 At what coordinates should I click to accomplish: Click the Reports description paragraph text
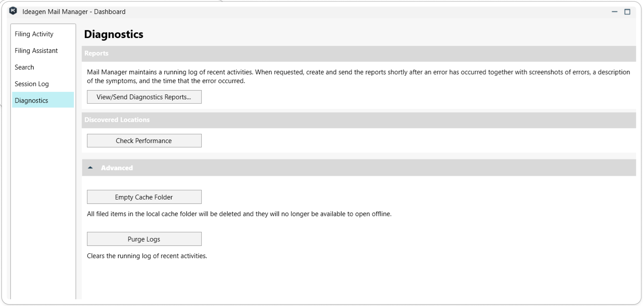pyautogui.click(x=358, y=76)
